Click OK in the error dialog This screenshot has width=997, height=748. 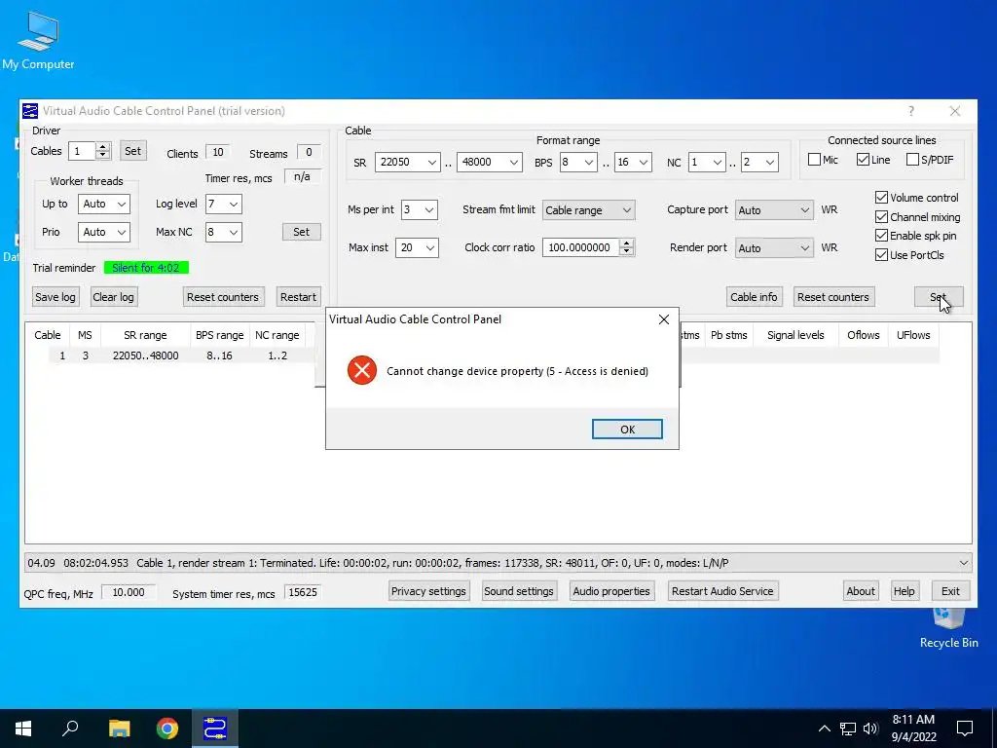coord(627,430)
